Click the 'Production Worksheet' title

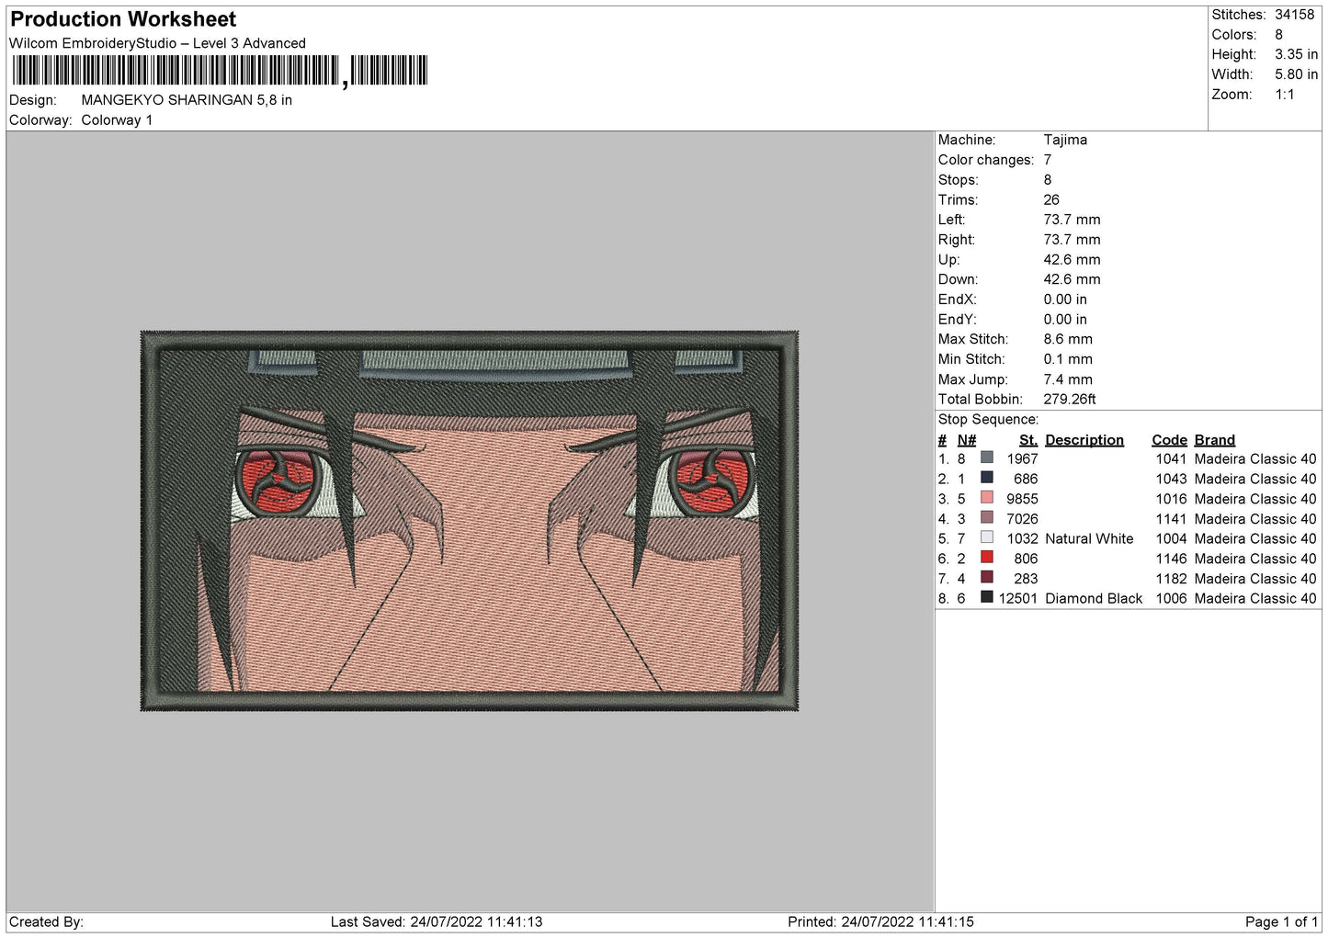coord(123,19)
